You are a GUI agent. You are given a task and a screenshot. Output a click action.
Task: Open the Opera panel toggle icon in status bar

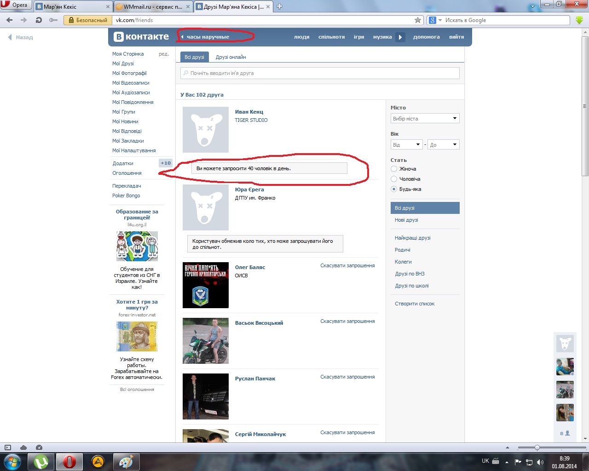(x=8, y=448)
